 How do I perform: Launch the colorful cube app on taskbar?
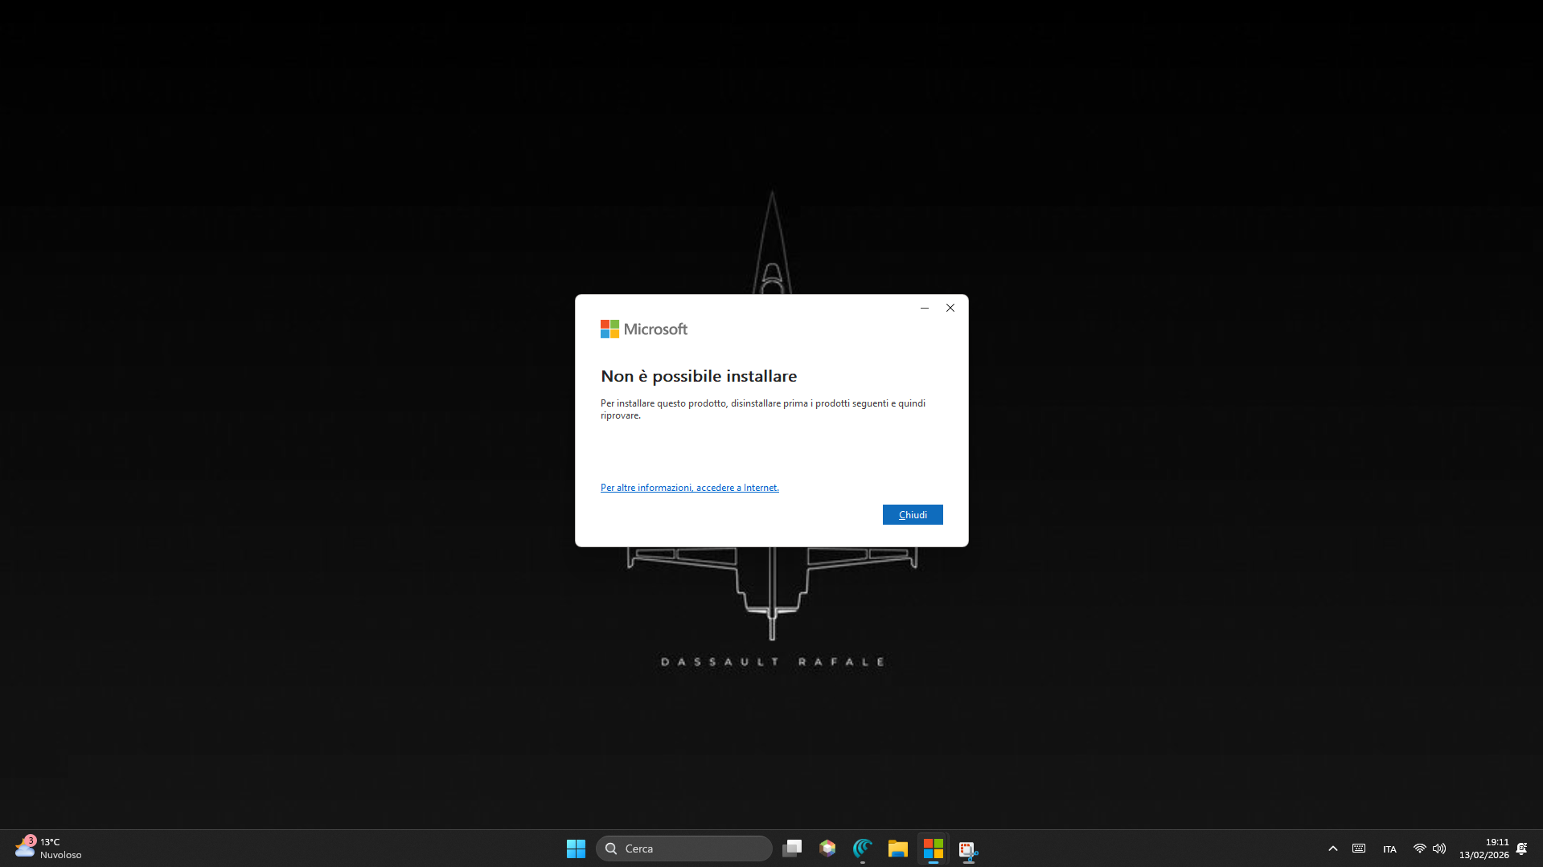827,849
